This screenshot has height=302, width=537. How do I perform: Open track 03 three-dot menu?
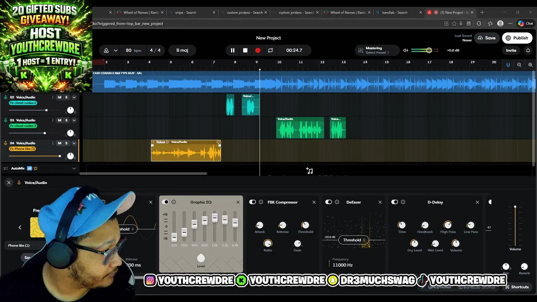52,120
